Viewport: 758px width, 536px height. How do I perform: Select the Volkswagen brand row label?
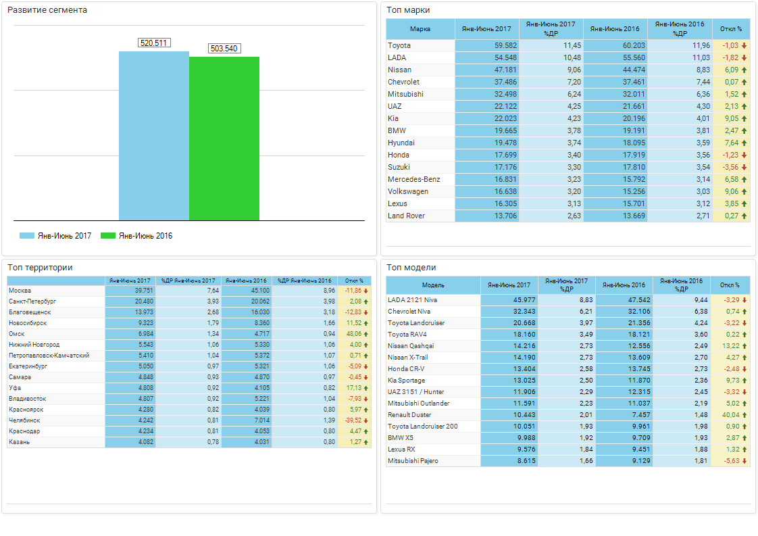click(x=408, y=191)
